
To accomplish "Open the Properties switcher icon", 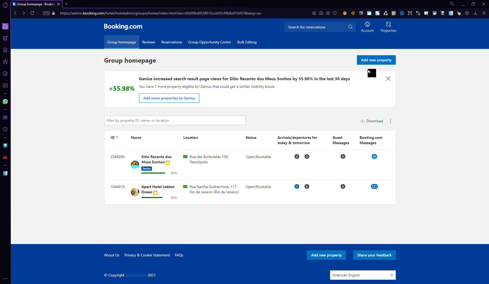I will coord(388,24).
